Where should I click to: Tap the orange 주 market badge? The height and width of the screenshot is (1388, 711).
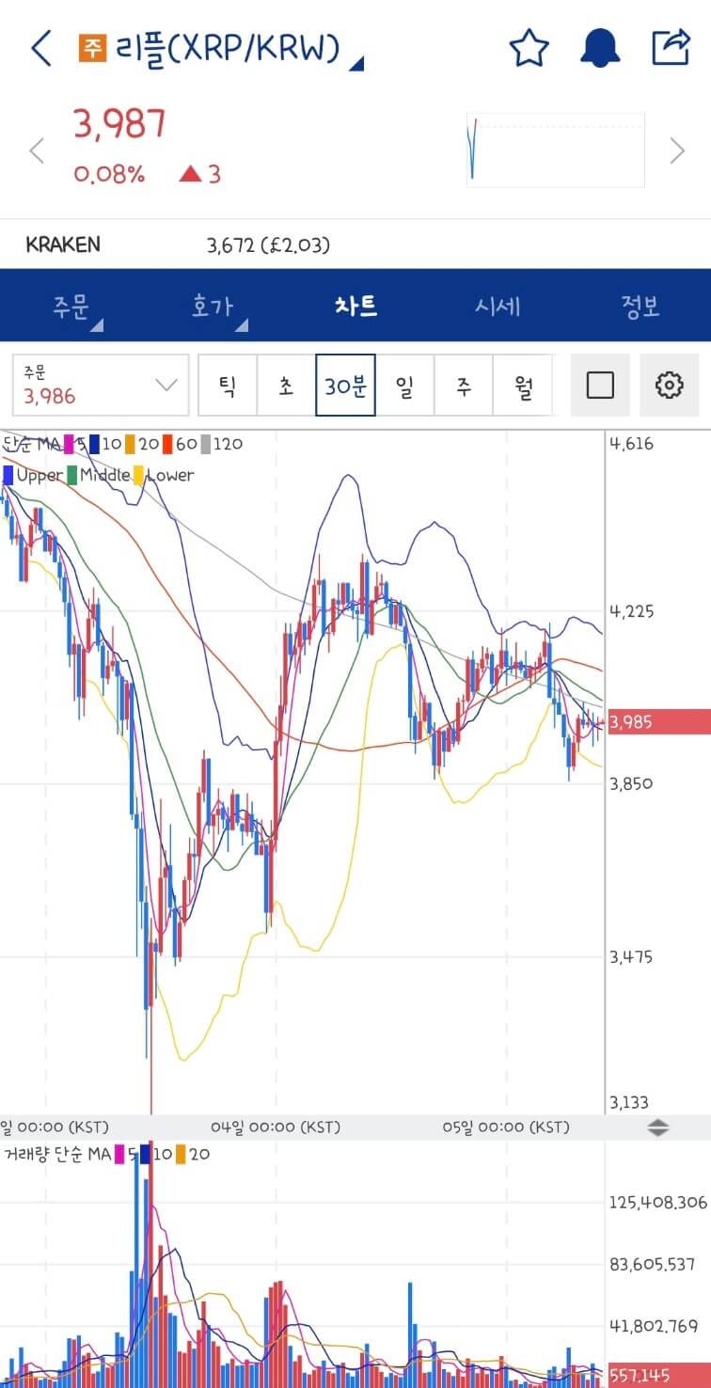(94, 48)
